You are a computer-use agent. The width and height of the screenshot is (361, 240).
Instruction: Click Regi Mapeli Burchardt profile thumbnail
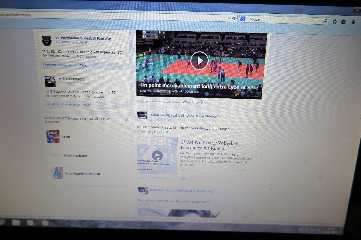pos(57,173)
